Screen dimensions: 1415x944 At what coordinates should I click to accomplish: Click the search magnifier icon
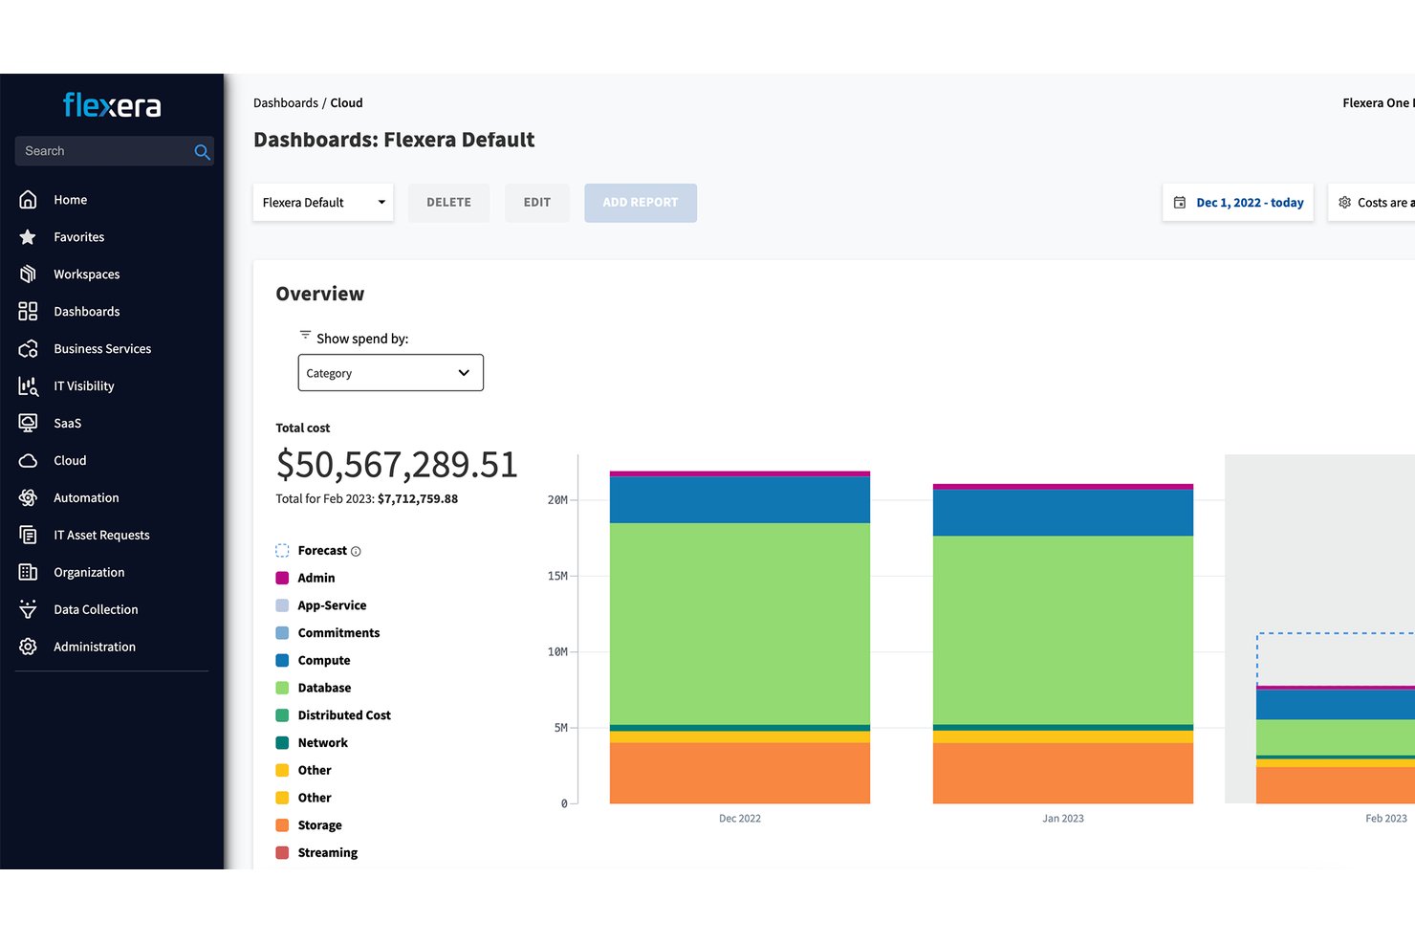(202, 151)
